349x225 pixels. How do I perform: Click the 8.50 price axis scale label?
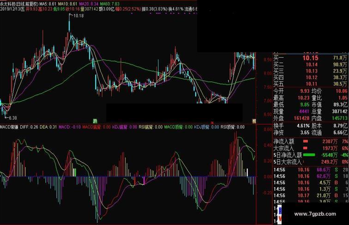[x=267, y=60]
